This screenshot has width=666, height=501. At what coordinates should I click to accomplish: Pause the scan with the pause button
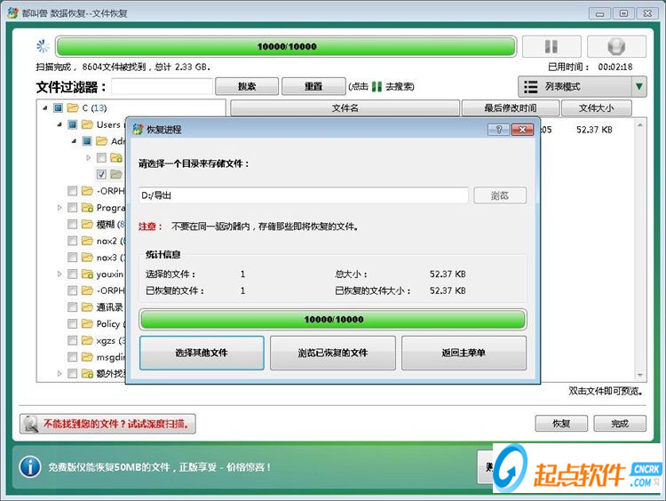point(551,46)
